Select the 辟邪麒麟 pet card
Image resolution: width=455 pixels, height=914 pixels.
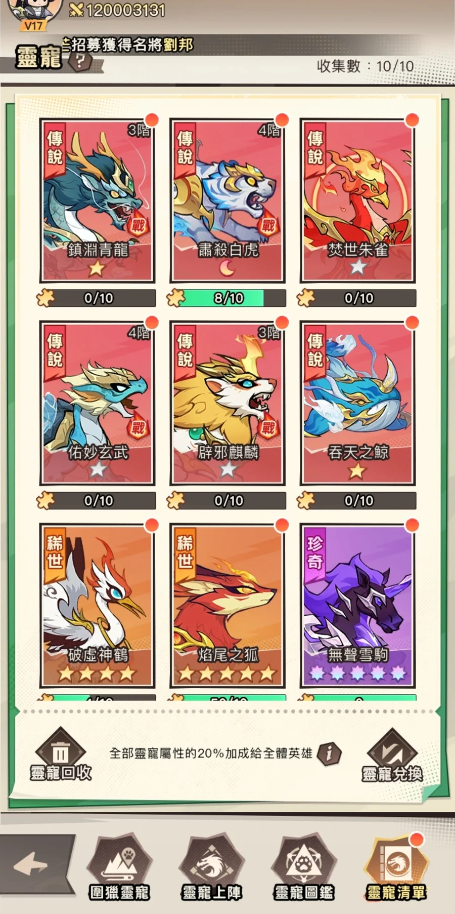click(x=227, y=403)
